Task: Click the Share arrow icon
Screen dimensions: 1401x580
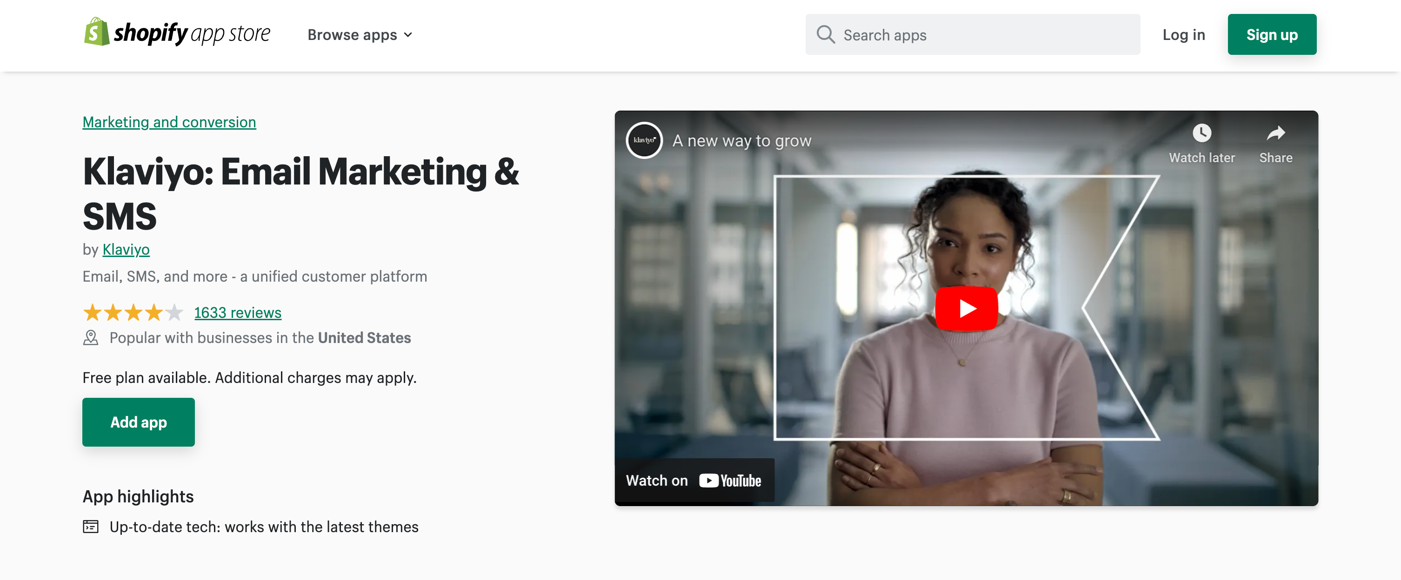Action: pos(1275,133)
